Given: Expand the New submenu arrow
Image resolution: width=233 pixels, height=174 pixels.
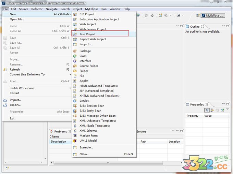Looking at the screenshot, I should tap(70, 14).
